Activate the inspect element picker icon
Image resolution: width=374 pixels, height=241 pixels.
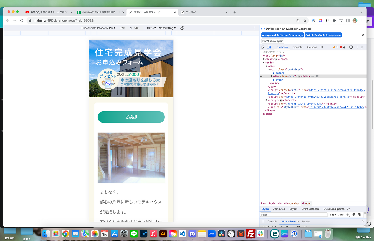pos(263,47)
